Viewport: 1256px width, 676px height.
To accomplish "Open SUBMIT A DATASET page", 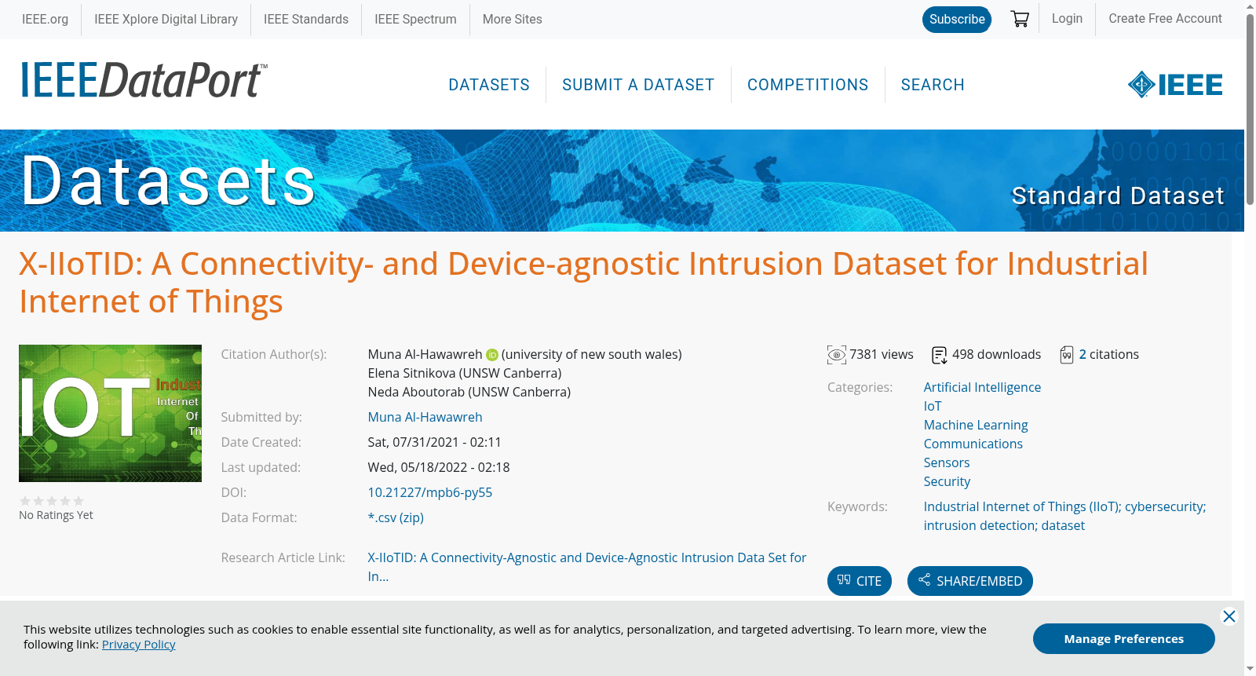I will (x=638, y=85).
